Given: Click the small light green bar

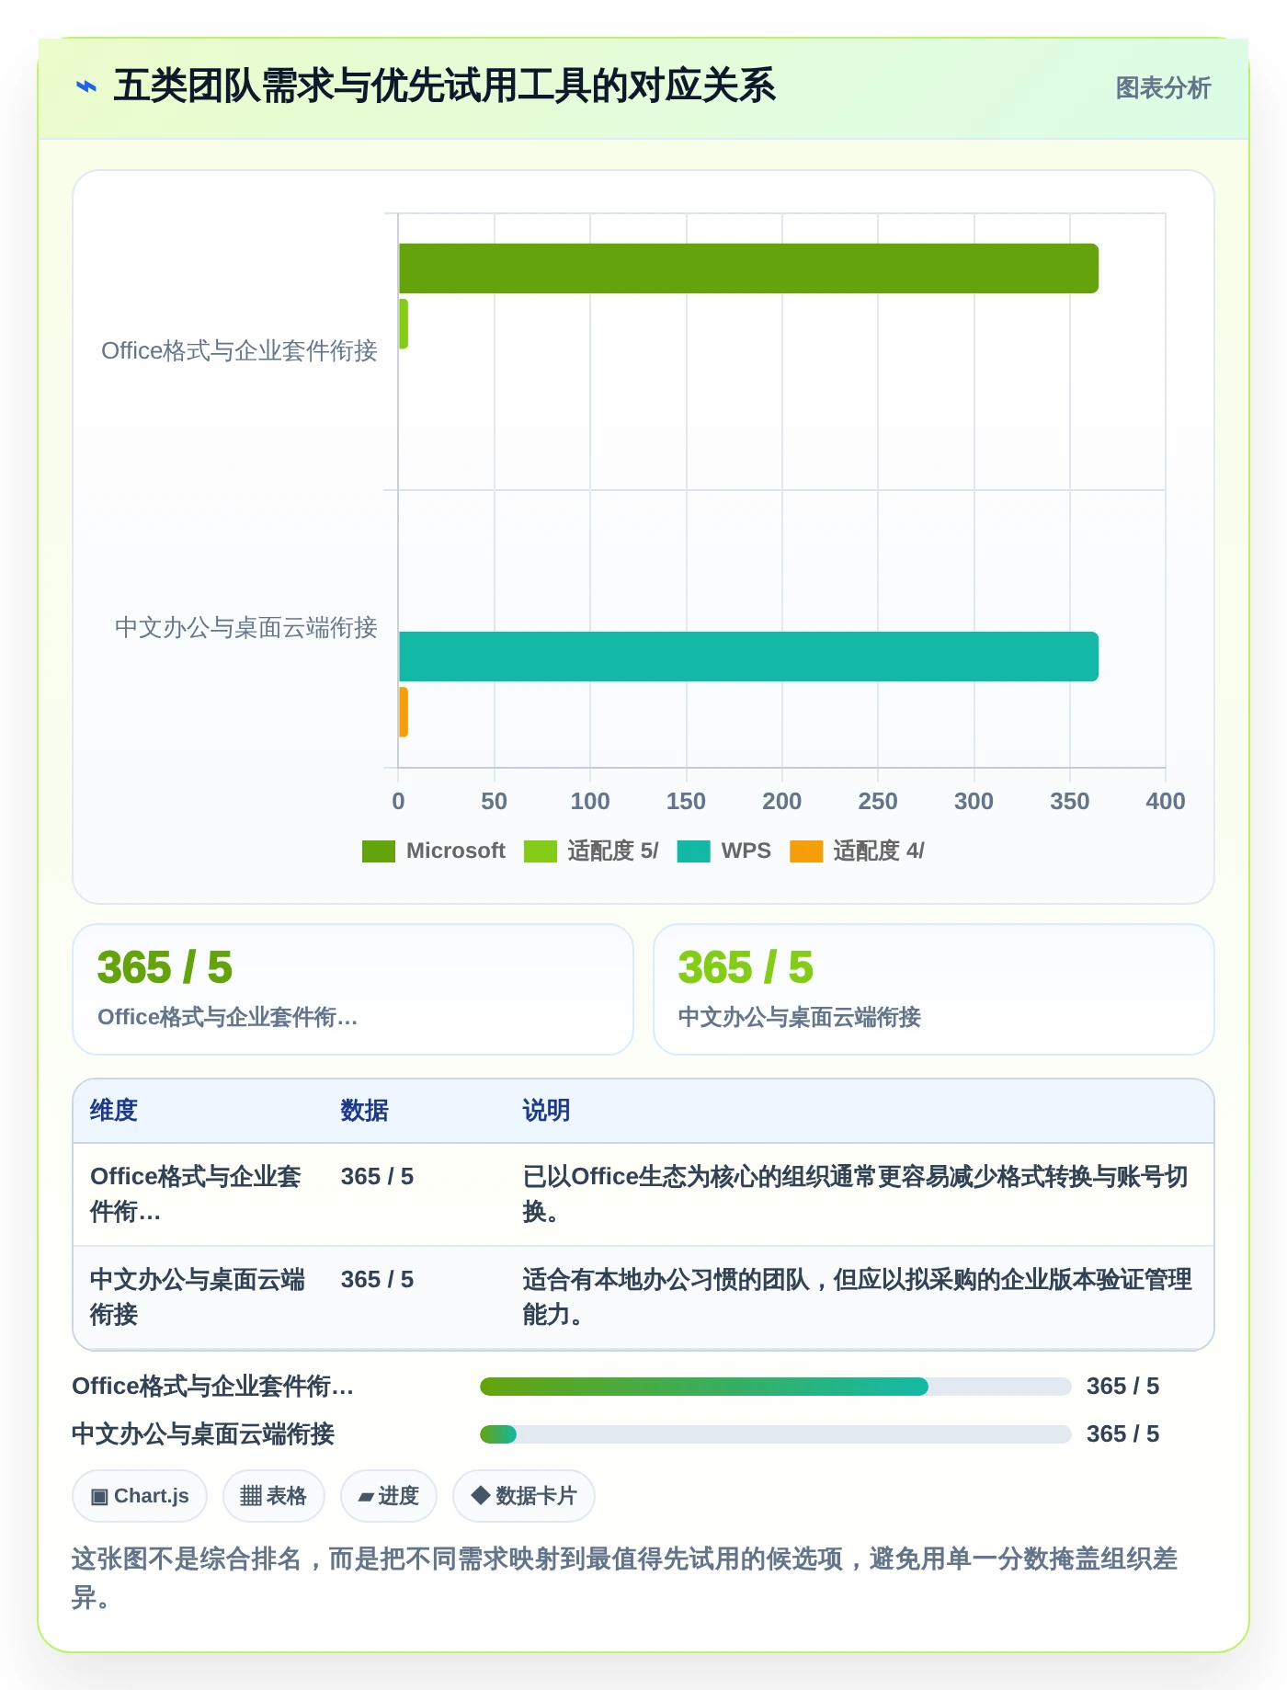Looking at the screenshot, I should coord(404,324).
